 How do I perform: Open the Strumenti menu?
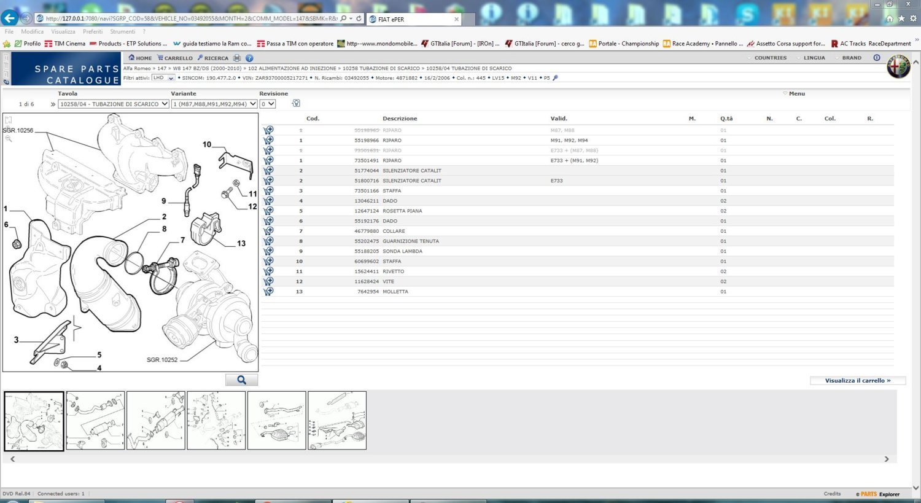tap(122, 31)
